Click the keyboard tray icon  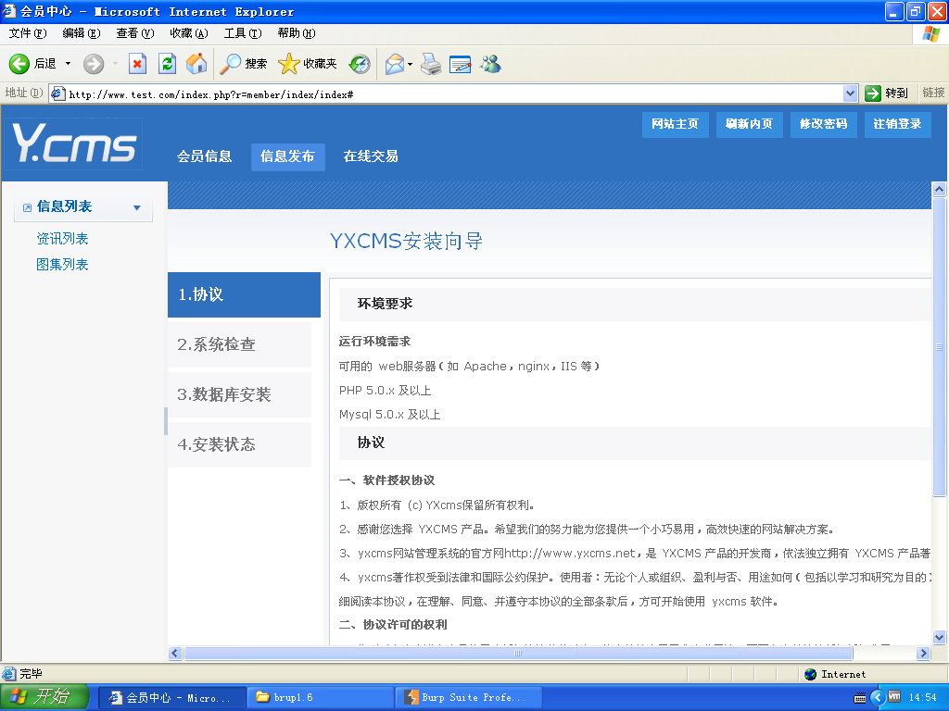(859, 698)
